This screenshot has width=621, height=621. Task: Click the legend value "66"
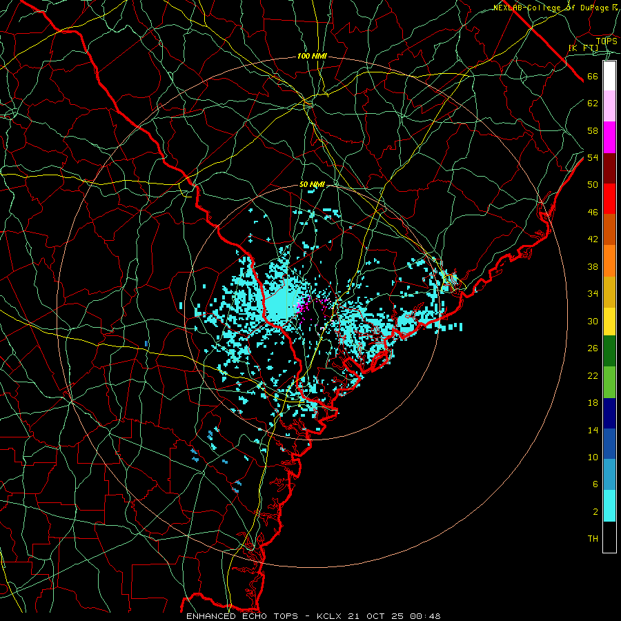tap(593, 77)
